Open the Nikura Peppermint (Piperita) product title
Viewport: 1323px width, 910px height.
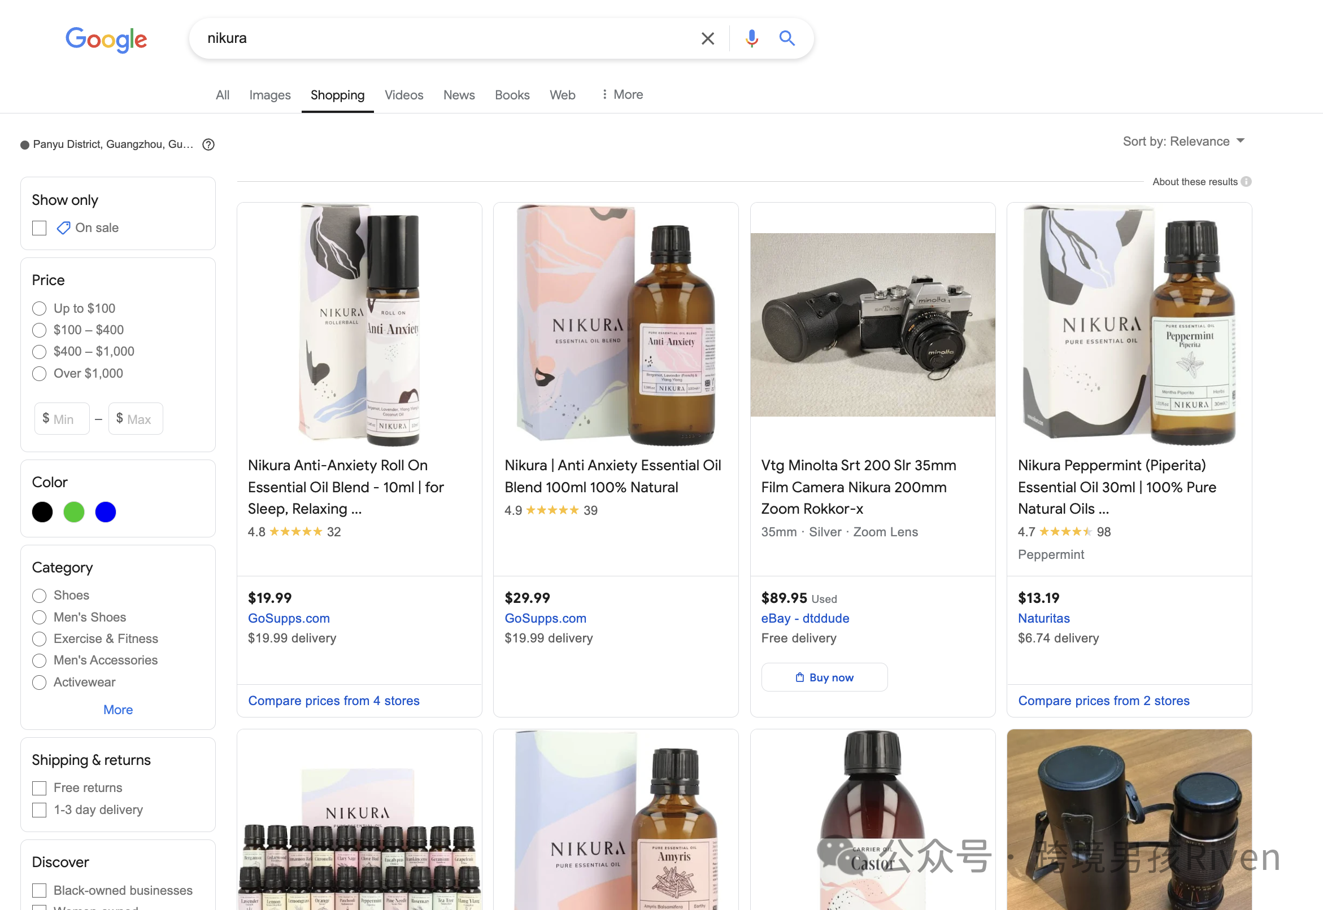(x=1117, y=487)
